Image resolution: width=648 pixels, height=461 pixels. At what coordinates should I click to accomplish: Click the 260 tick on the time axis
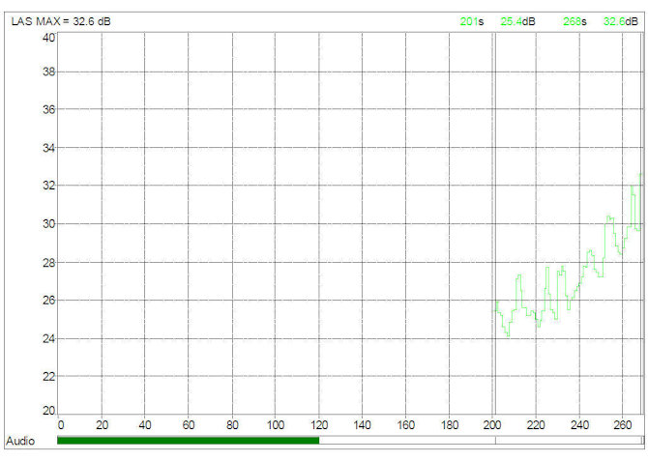tap(623, 424)
